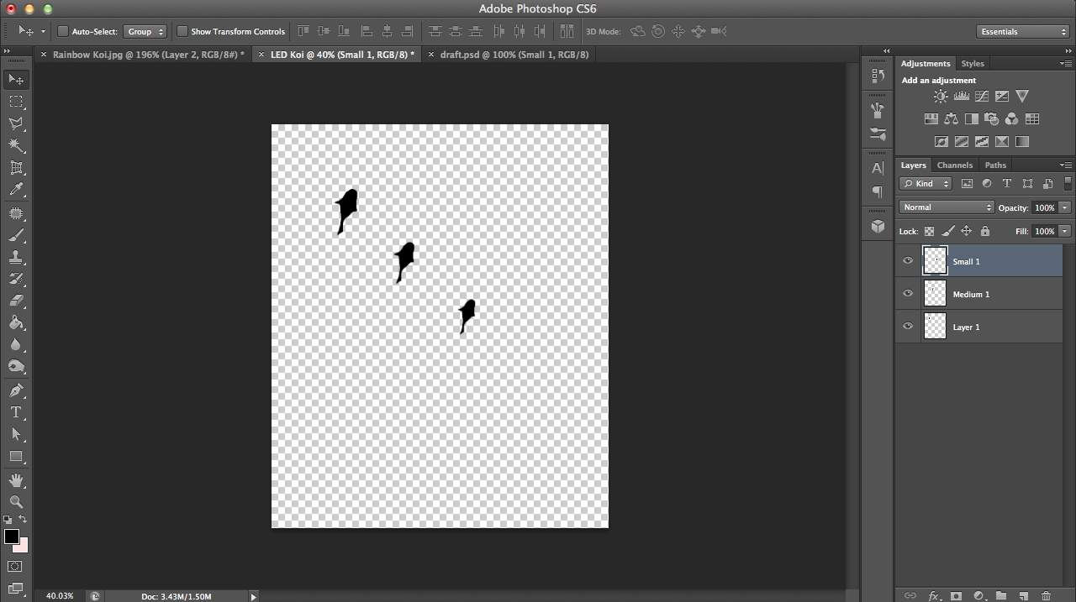Select the Horizontal Type tool
Image resolution: width=1076 pixels, height=602 pixels.
tap(15, 413)
